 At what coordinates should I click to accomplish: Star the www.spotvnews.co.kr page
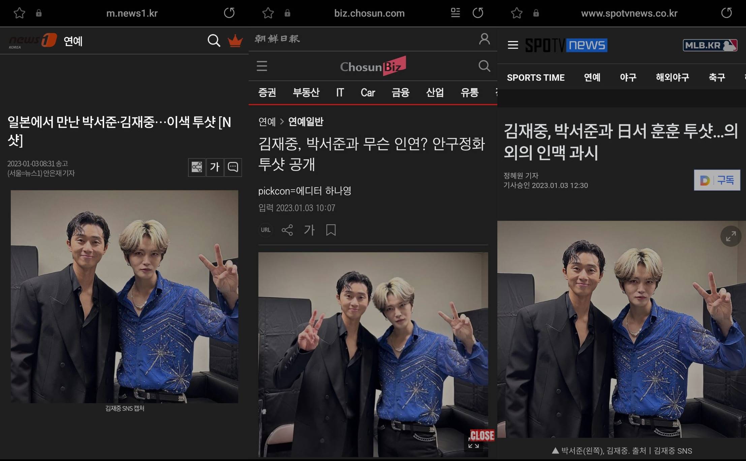517,13
